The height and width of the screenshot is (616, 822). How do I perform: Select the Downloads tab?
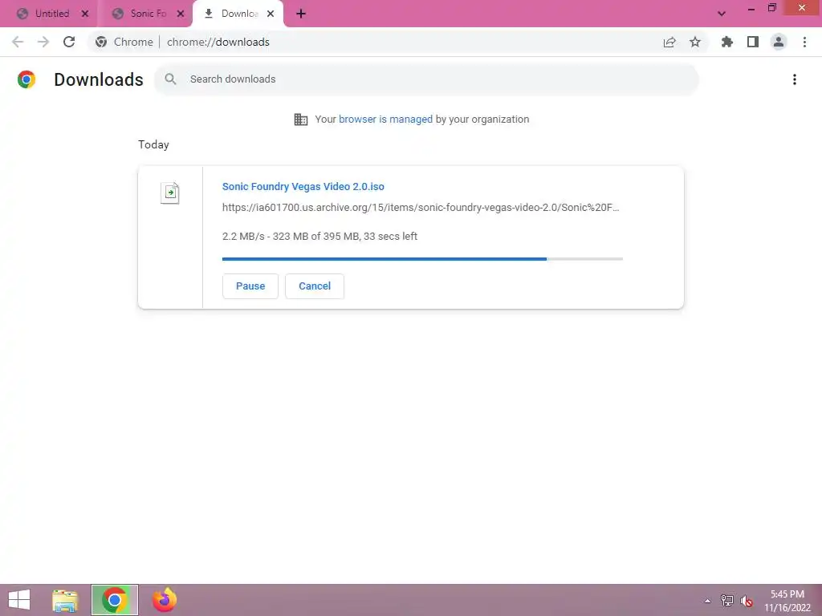(x=238, y=14)
